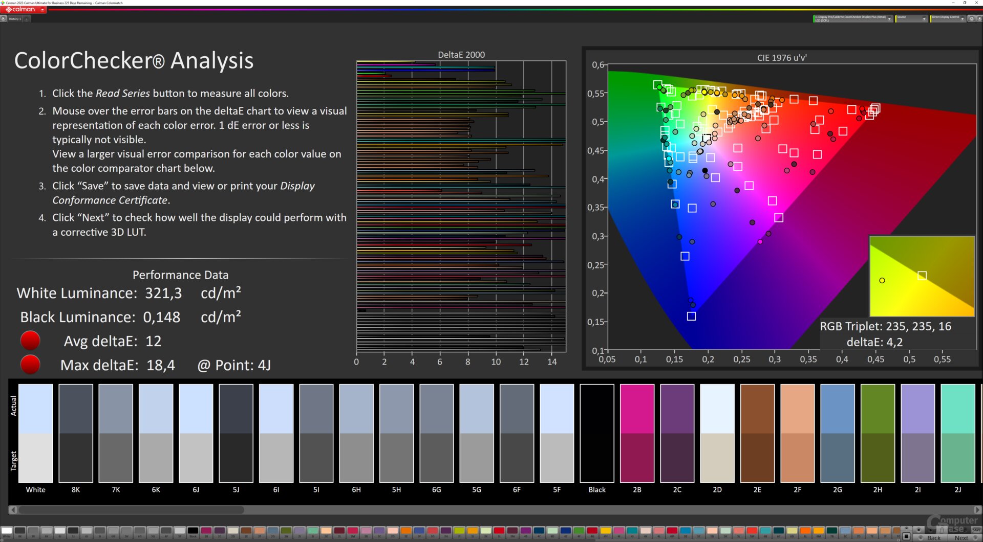Click the Black Luminance value 0,148

[x=162, y=317]
